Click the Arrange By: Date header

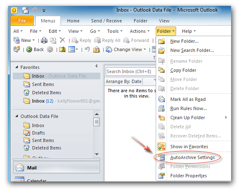[x=124, y=81]
